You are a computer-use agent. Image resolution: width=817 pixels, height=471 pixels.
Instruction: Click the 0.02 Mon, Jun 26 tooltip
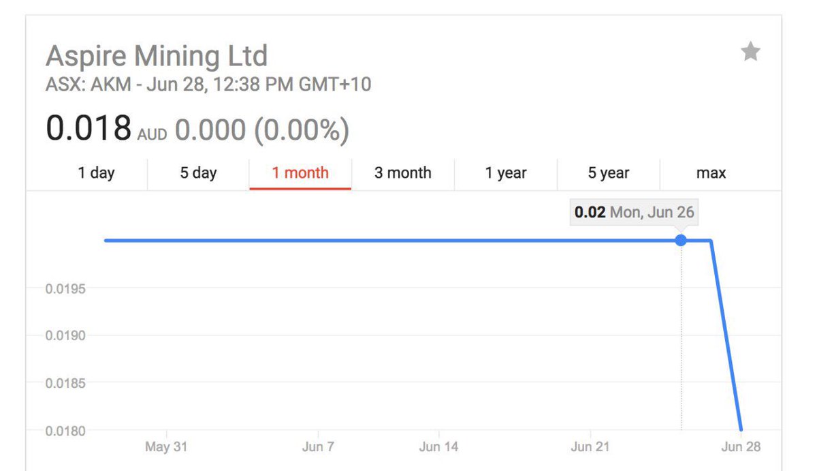(x=634, y=212)
